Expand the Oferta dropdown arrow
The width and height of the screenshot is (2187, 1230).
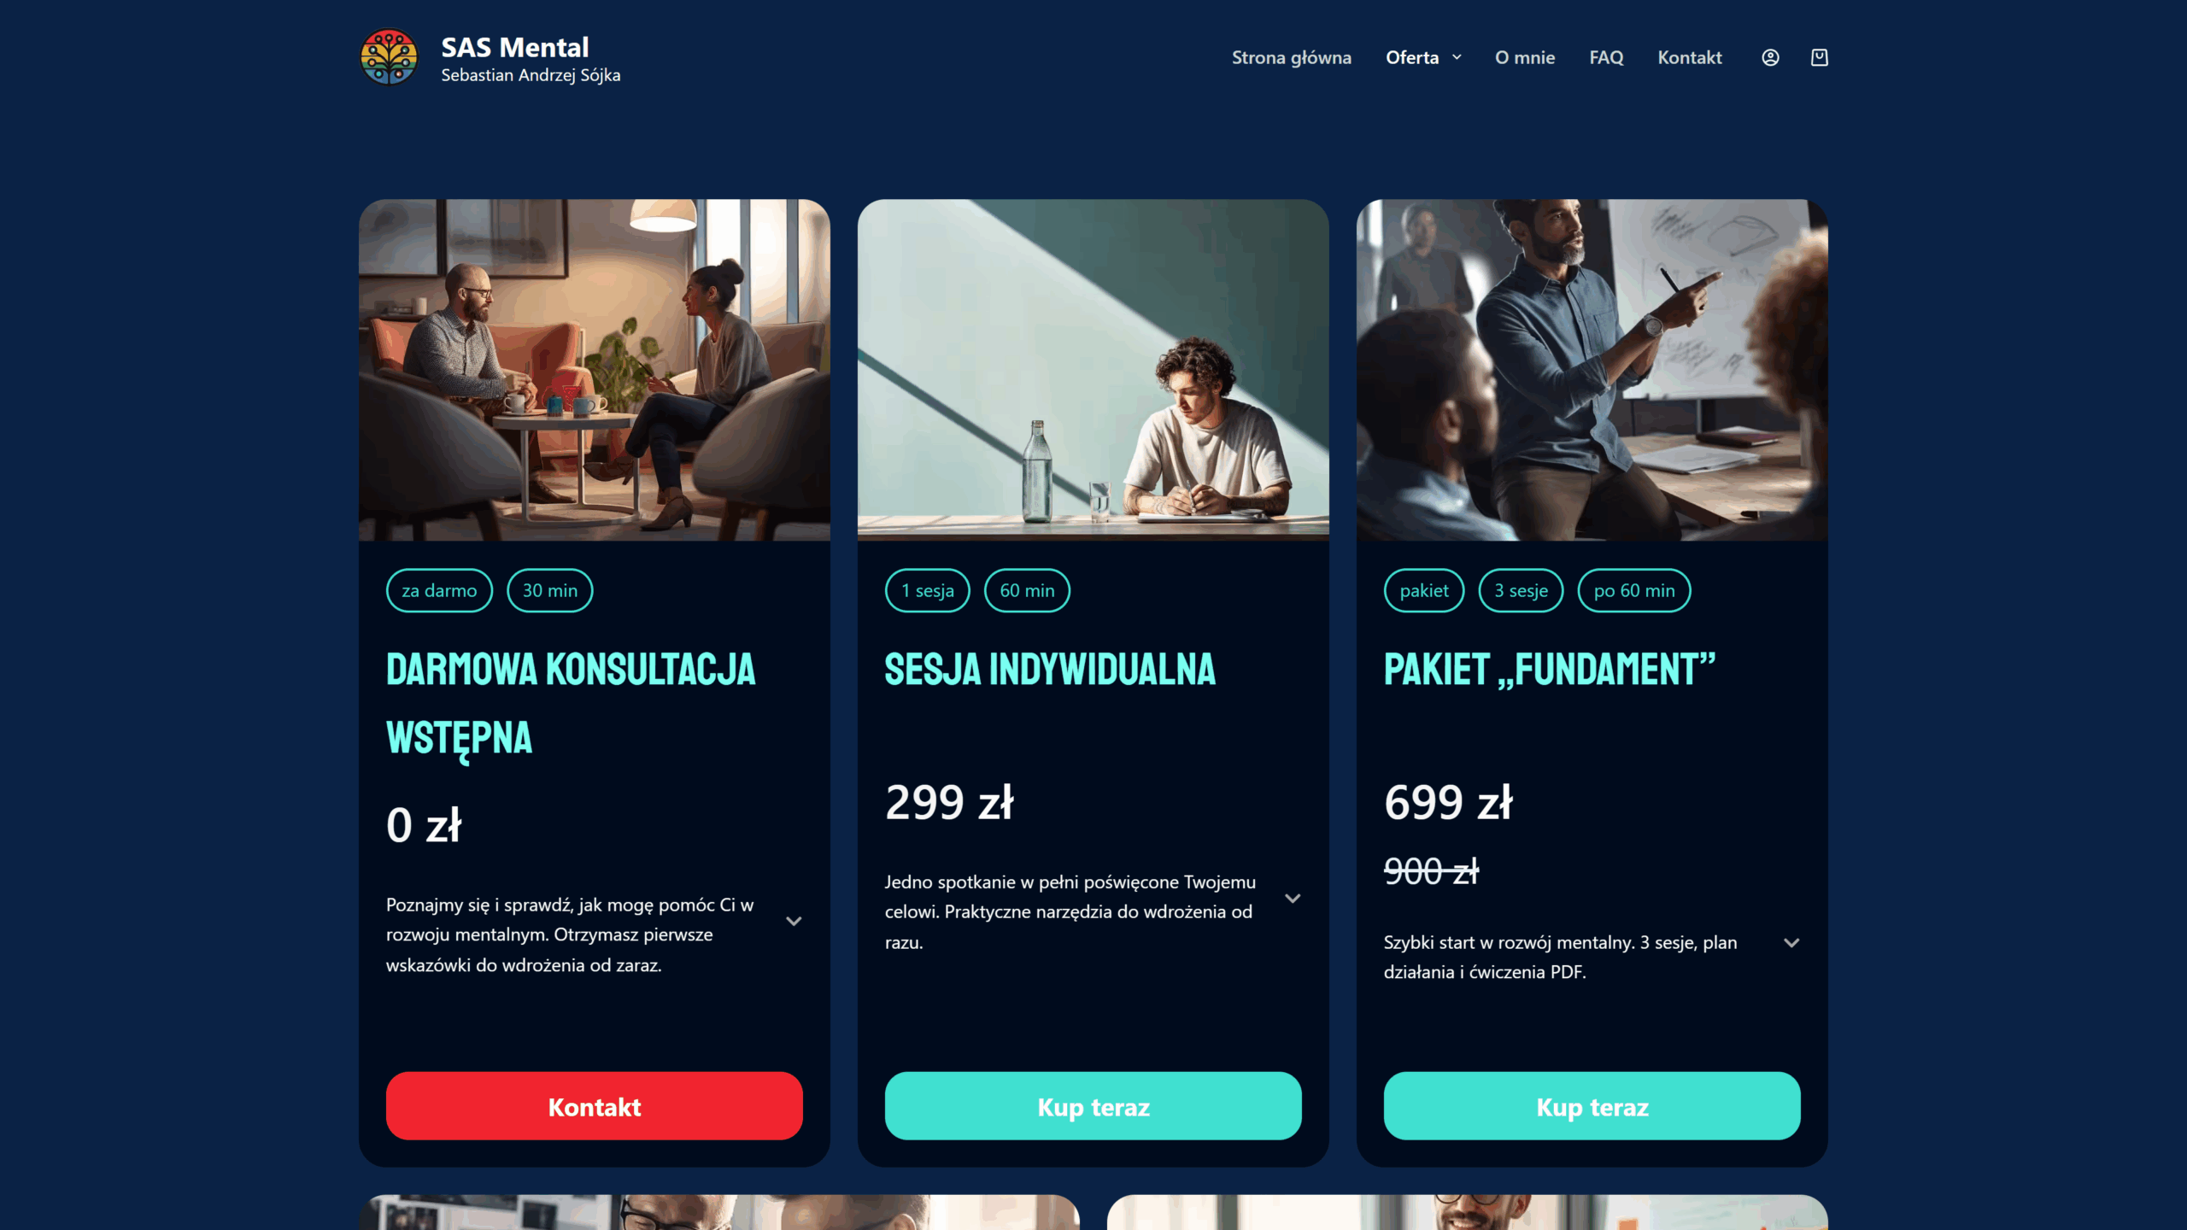coord(1457,57)
